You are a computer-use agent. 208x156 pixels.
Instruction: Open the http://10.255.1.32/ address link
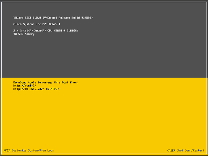click(x=29, y=89)
